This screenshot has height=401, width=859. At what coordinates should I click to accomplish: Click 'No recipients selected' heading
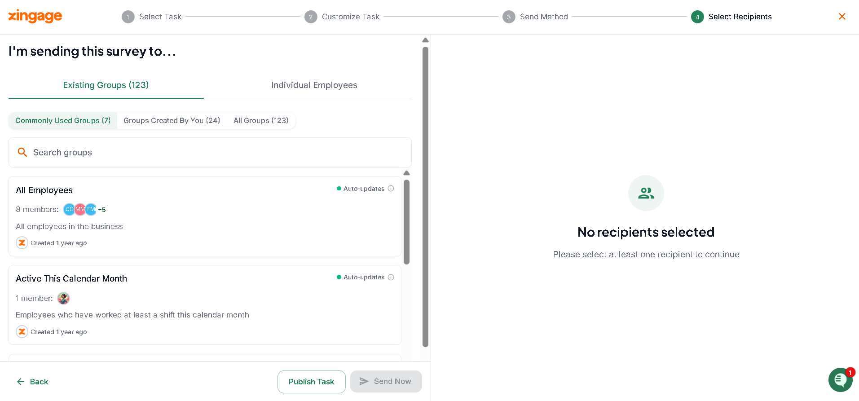[646, 232]
